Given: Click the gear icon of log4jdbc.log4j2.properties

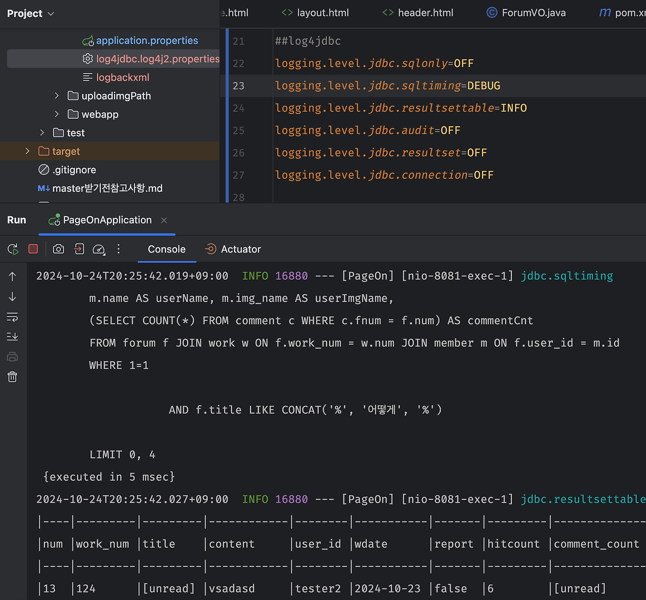Looking at the screenshot, I should pos(88,59).
